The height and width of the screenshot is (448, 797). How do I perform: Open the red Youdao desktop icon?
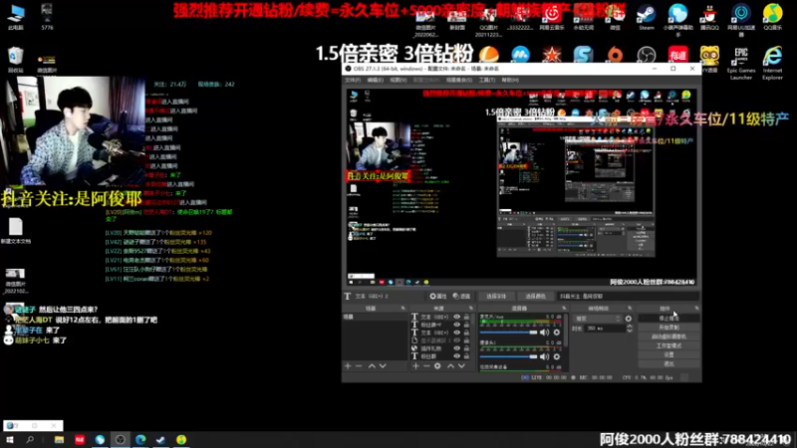678,55
